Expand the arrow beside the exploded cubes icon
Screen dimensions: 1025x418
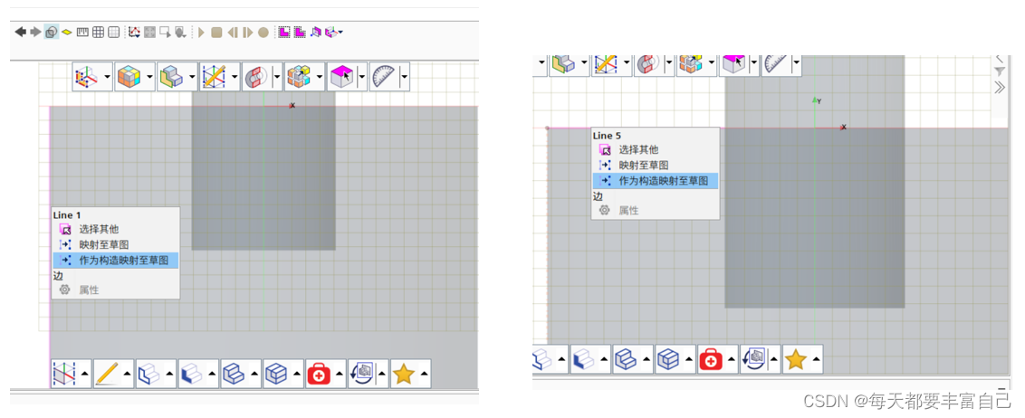[x=319, y=77]
